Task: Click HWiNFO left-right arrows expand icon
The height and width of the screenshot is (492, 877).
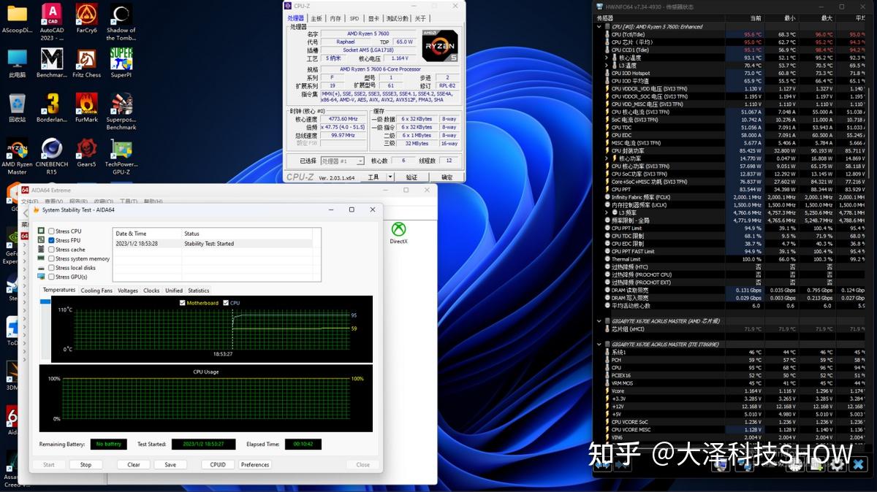Action: (x=603, y=464)
